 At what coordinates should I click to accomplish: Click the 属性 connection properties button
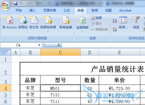point(96,23)
